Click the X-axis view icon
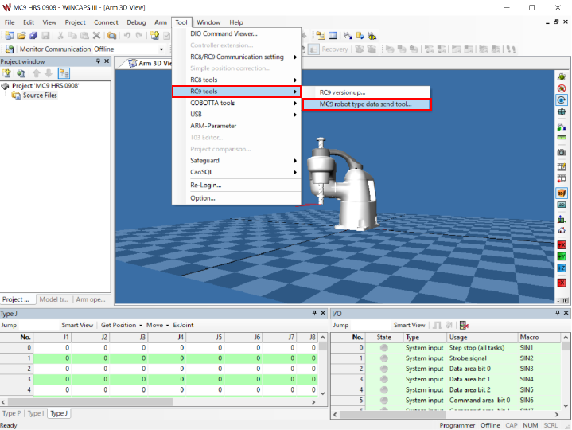572x430 pixels. (x=562, y=244)
